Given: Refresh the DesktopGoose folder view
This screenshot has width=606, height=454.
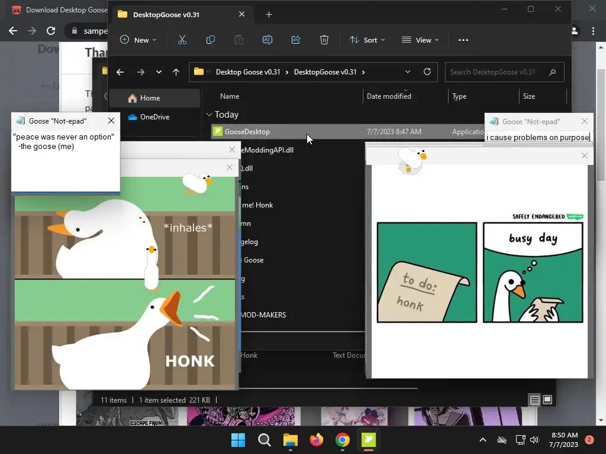Looking at the screenshot, I should tap(427, 72).
